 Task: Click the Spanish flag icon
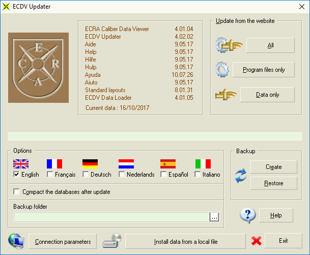click(168, 164)
